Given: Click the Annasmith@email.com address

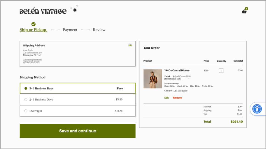Looking at the screenshot, I should pos(32,60).
